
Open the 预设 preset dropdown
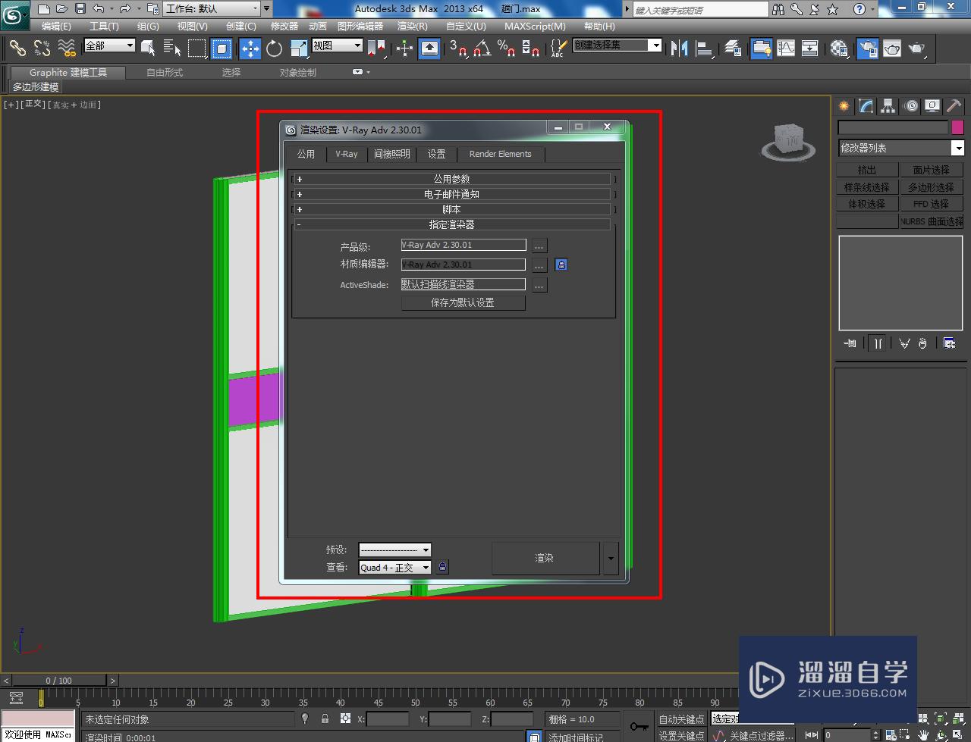click(394, 549)
